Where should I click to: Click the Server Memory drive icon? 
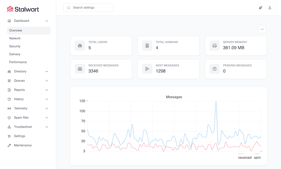[215, 45]
